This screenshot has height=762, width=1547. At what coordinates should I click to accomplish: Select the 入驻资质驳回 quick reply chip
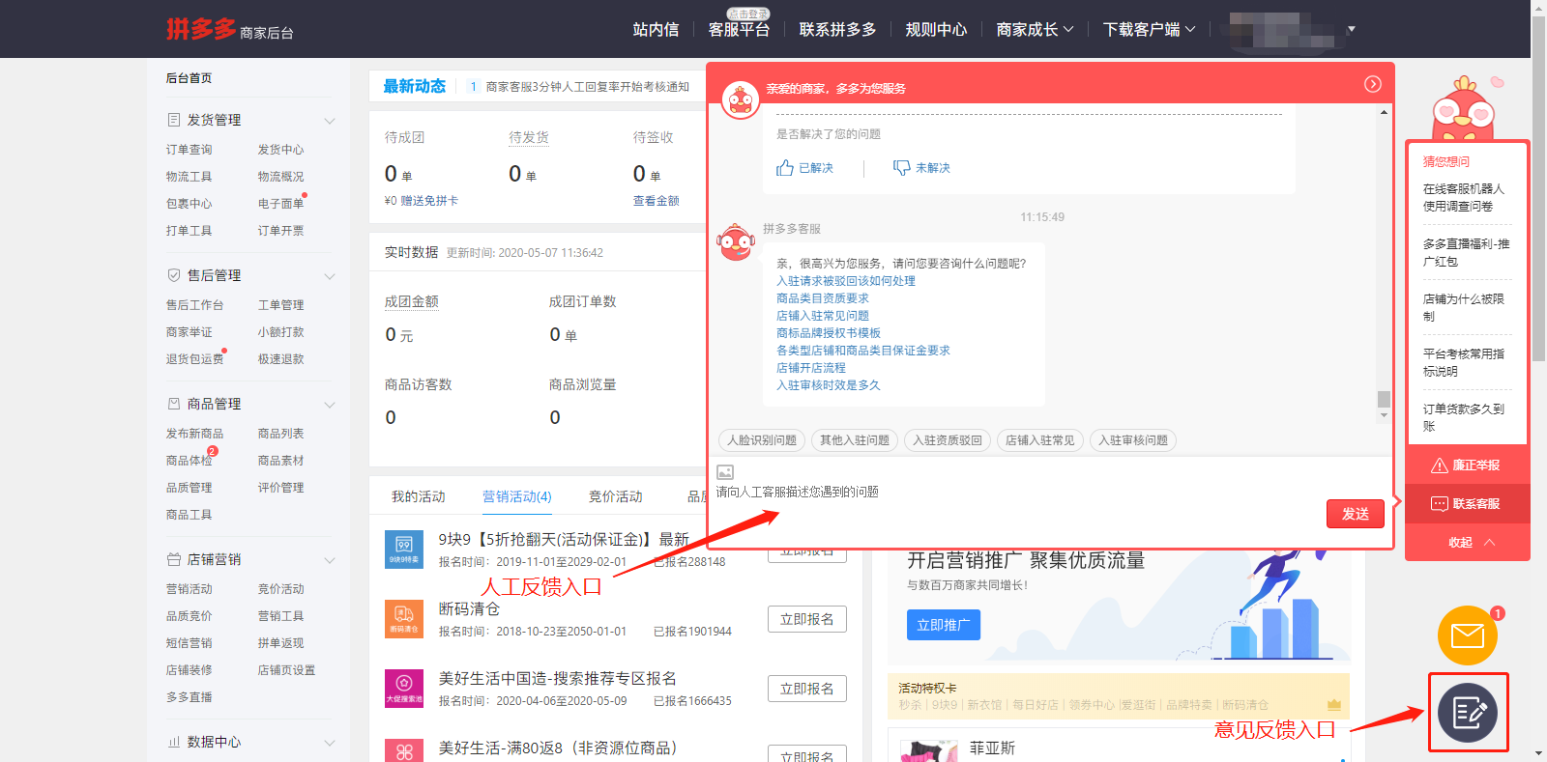(x=948, y=440)
